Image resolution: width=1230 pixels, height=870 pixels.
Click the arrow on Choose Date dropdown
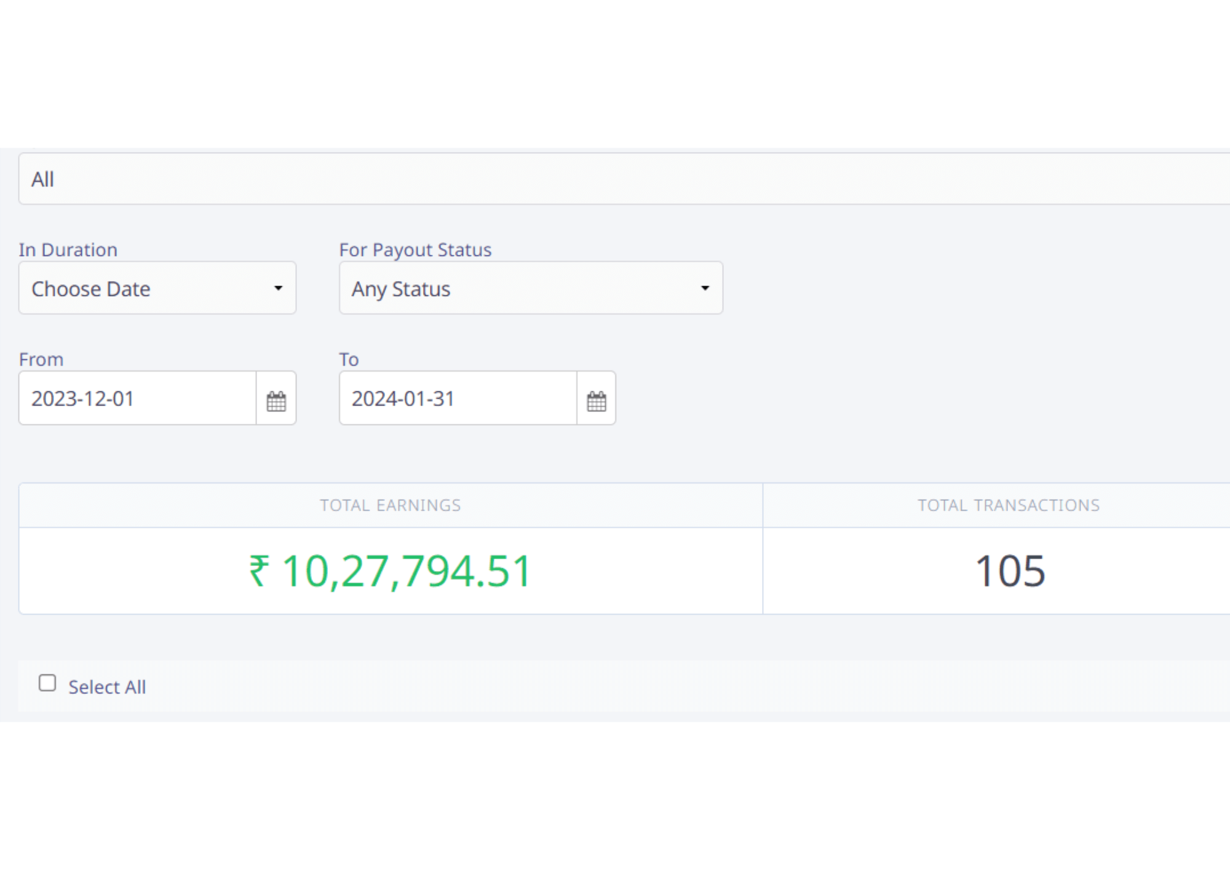click(x=278, y=288)
